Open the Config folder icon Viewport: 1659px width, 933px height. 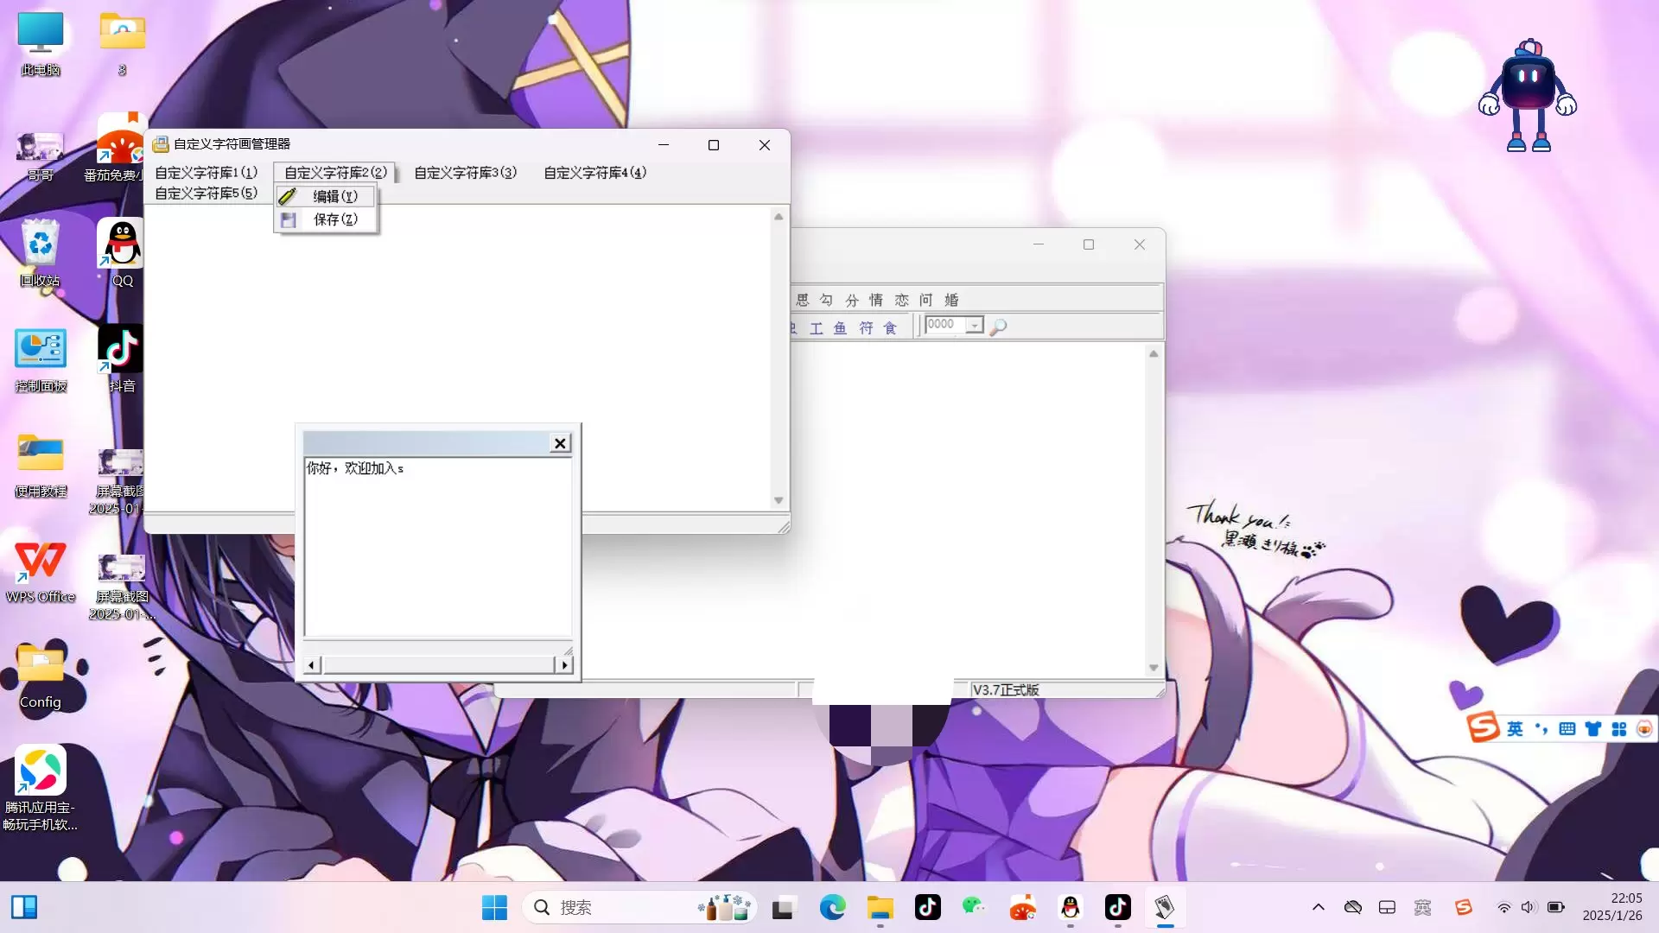click(41, 676)
